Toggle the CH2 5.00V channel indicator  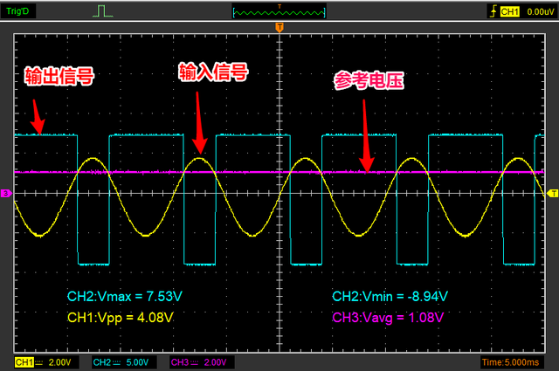(122, 361)
